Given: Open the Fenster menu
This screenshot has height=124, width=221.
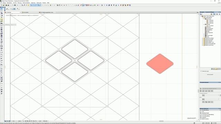Looking at the screenshot, I should point(44,3).
